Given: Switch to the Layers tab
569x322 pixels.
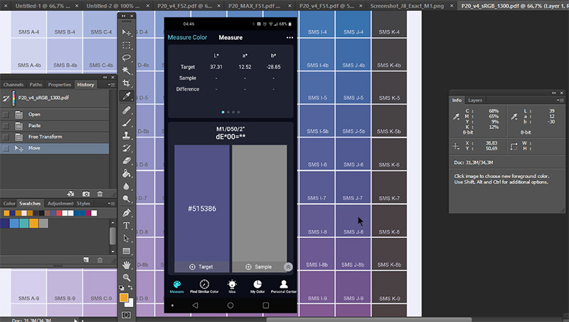Looking at the screenshot, I should [475, 100].
